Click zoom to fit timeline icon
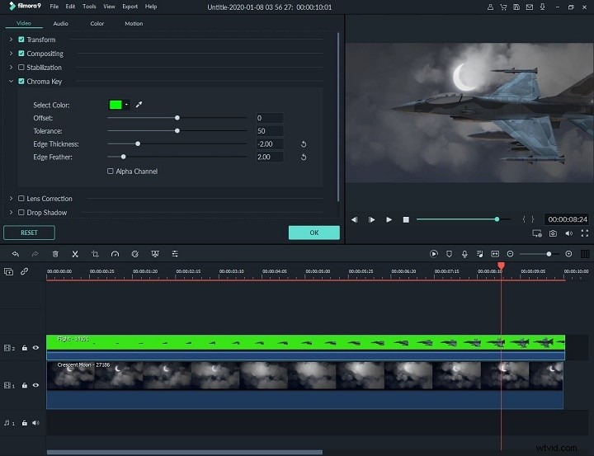Screen dimensions: 594x456 [x=495, y=254]
